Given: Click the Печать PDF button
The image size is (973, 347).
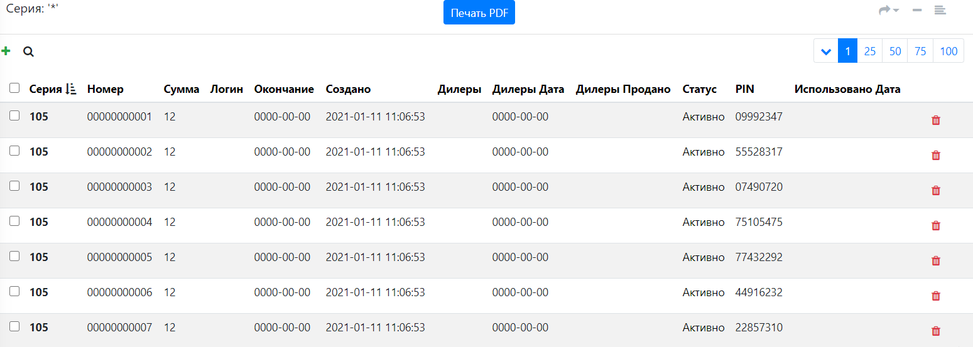Looking at the screenshot, I should pos(479,13).
